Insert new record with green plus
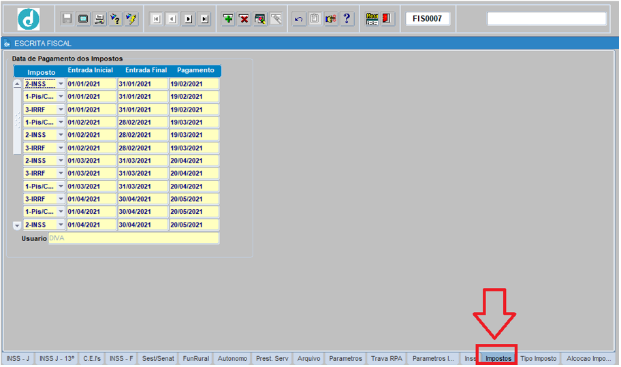Viewport: 621px width, 367px height. coord(228,19)
